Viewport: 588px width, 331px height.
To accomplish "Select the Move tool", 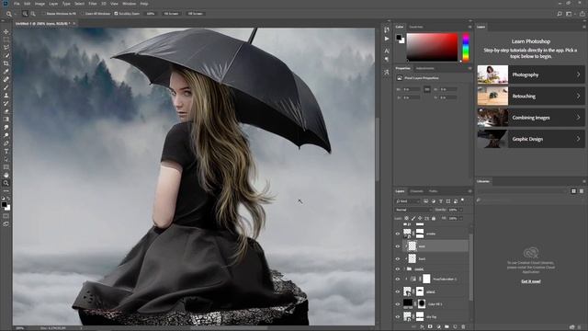I will [6, 31].
